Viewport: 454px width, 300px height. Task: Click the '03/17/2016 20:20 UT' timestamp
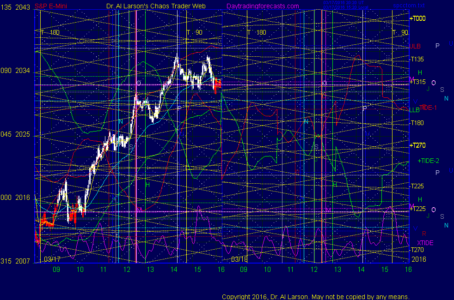344,3
